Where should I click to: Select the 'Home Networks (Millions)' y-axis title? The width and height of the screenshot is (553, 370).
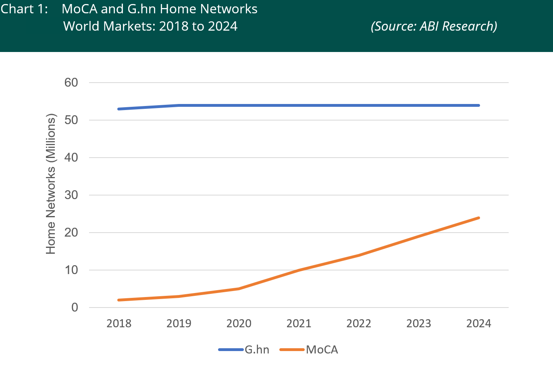51,185
